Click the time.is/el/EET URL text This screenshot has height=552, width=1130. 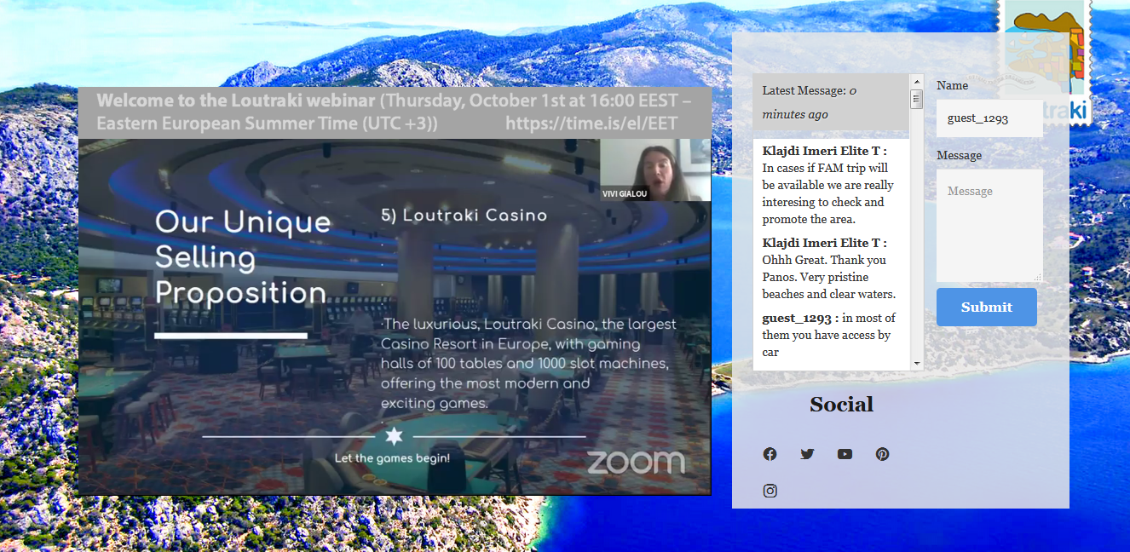(x=591, y=124)
